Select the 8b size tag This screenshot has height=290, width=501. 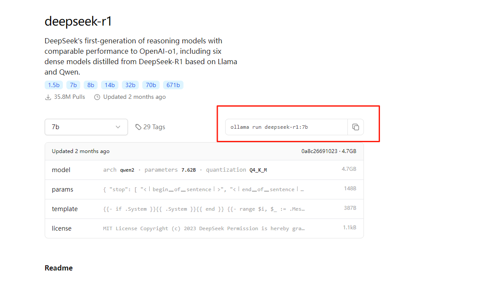(91, 85)
